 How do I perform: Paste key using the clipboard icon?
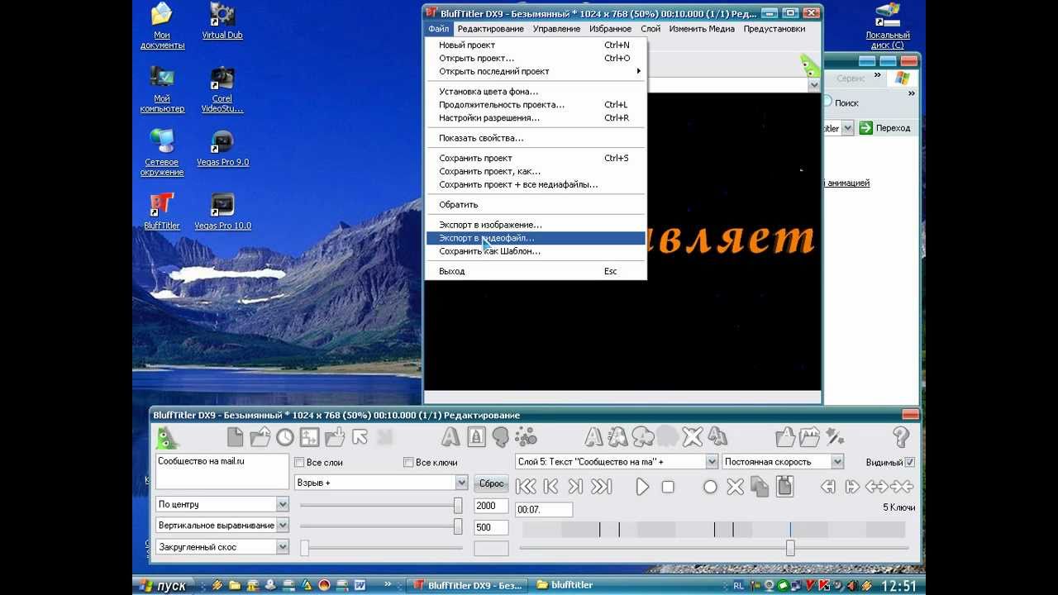pos(784,486)
